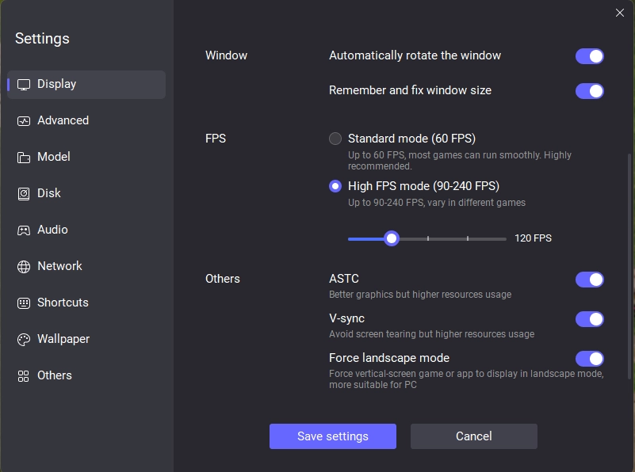Select Standard mode (60 FPS) radio button

[335, 139]
